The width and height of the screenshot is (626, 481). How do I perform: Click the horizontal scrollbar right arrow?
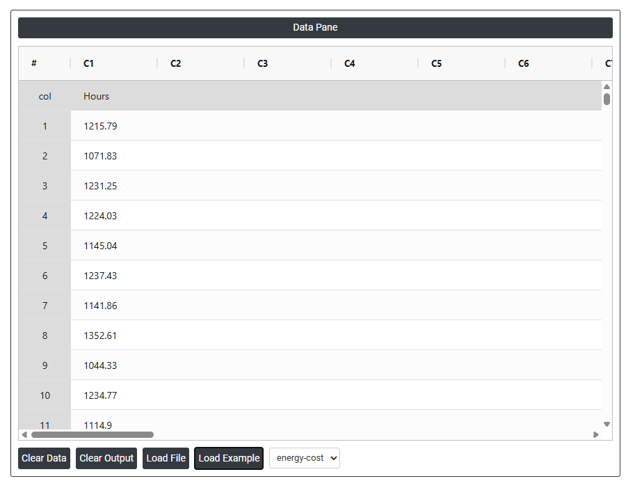(x=596, y=434)
